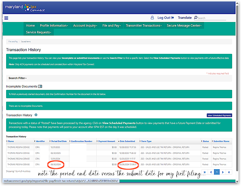Open the Profile Information dropdown menu

click(x=54, y=26)
